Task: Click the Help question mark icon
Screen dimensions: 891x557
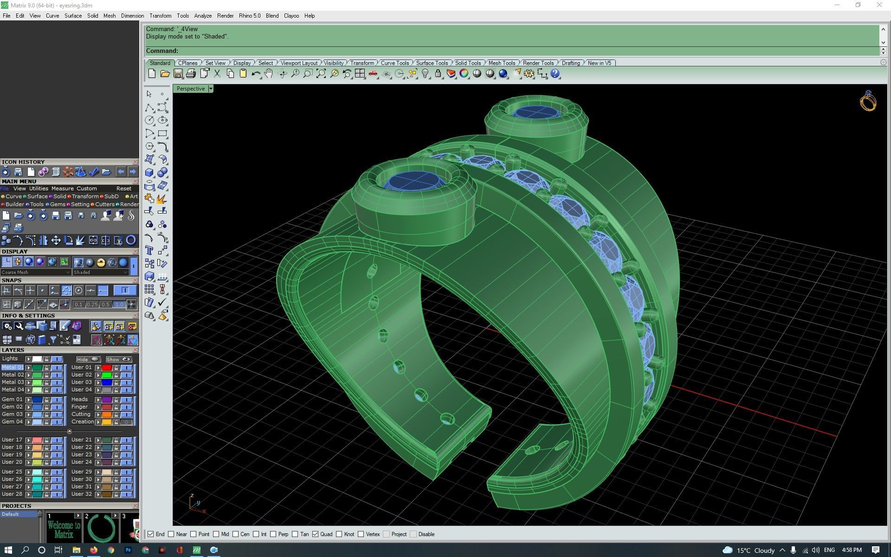Action: point(555,73)
